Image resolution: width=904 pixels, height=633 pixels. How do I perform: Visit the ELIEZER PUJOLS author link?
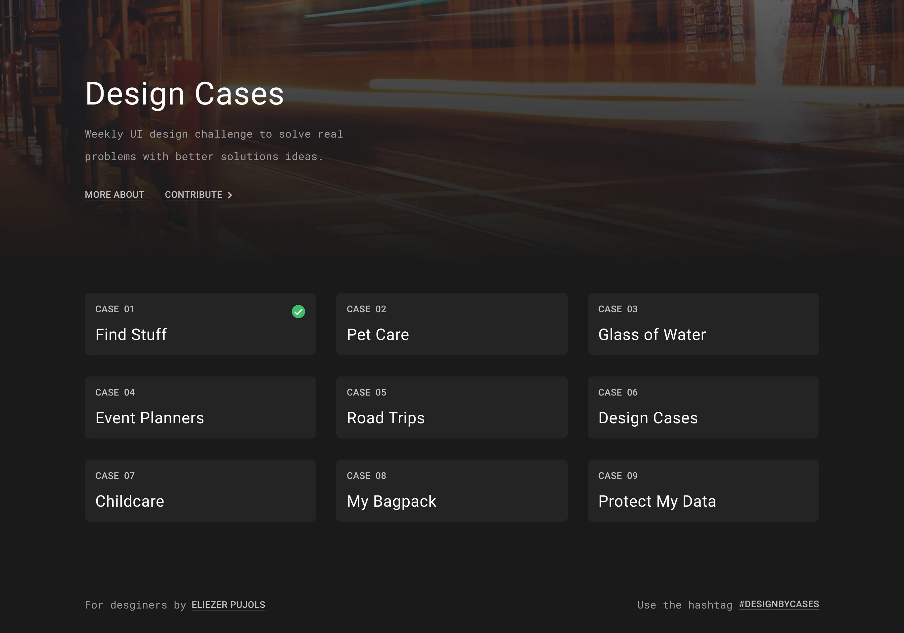pos(228,605)
